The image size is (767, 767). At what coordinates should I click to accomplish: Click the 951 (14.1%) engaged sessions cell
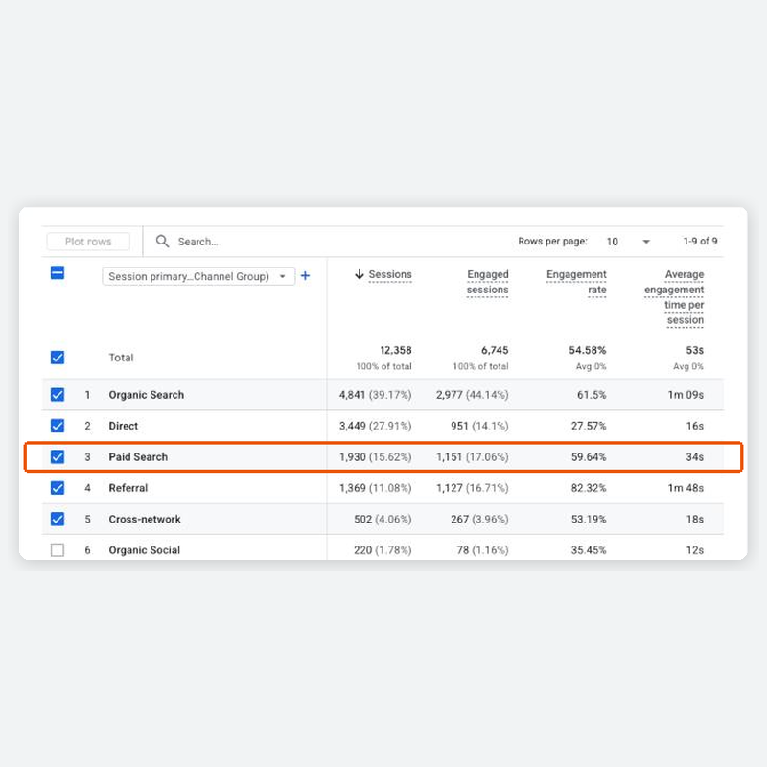coord(479,426)
